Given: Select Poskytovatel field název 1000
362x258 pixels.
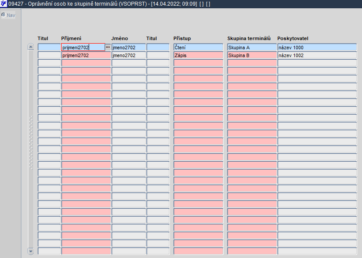Looking at the screenshot, I should pos(317,47).
